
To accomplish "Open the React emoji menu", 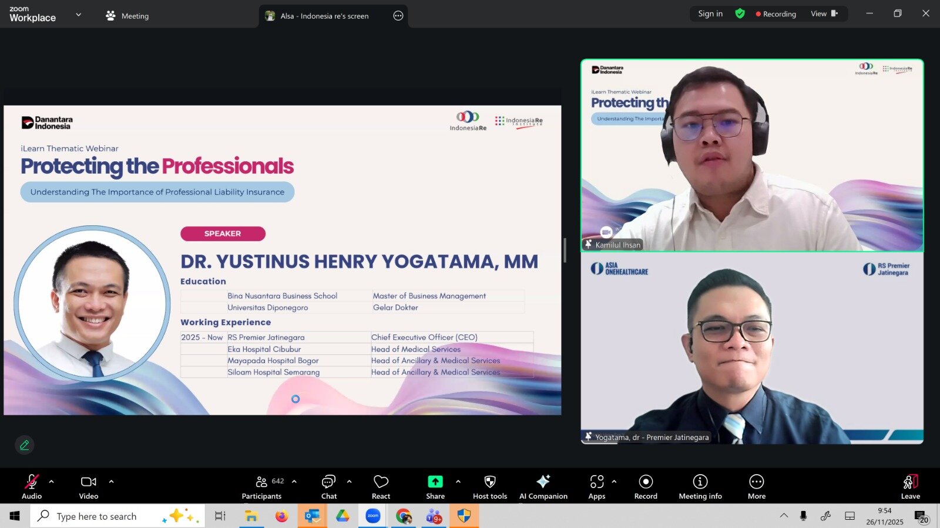I will click(x=381, y=487).
